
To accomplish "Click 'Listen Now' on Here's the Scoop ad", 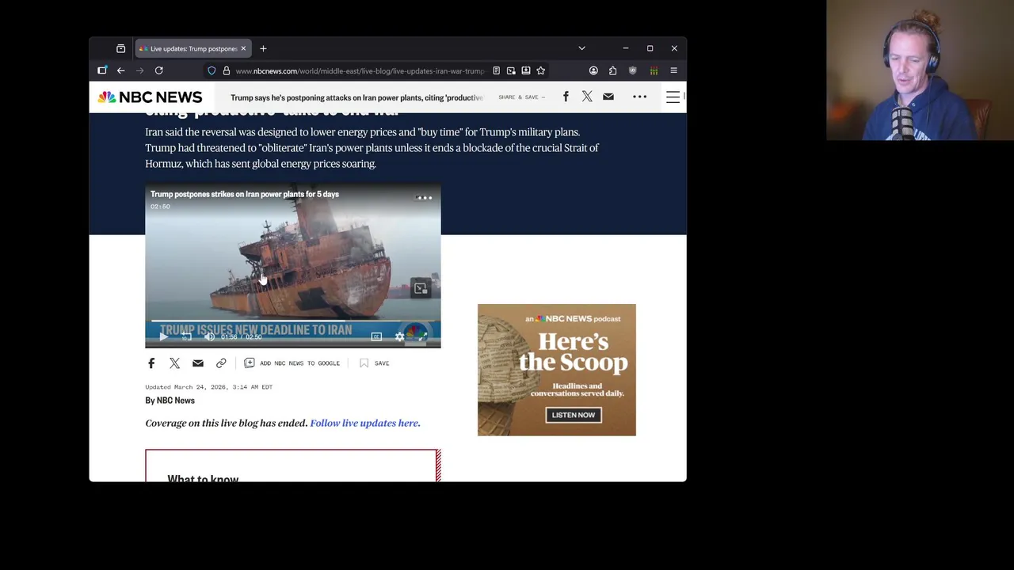I will (x=573, y=415).
